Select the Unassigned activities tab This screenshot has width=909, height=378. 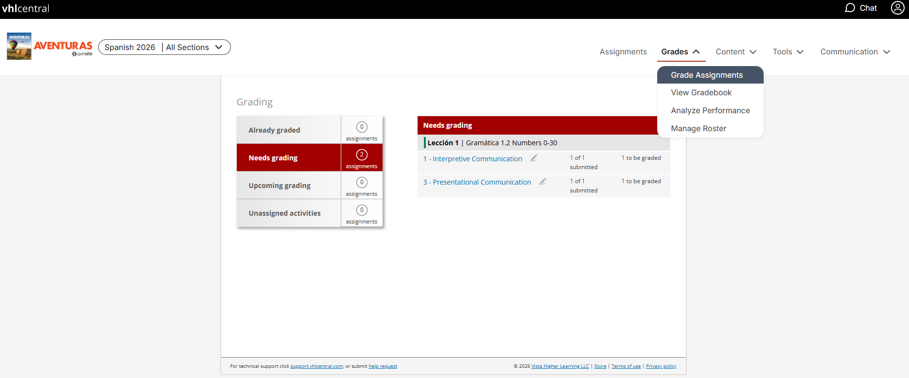[289, 213]
